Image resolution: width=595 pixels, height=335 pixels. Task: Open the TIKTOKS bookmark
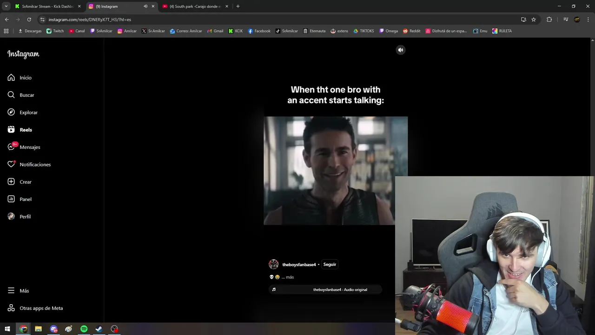(364, 31)
